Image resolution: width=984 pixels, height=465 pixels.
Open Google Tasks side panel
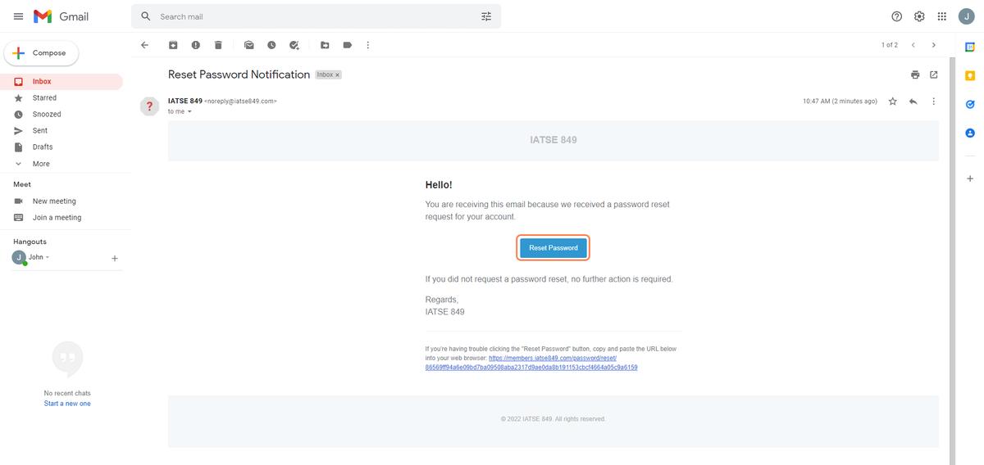pos(969,104)
